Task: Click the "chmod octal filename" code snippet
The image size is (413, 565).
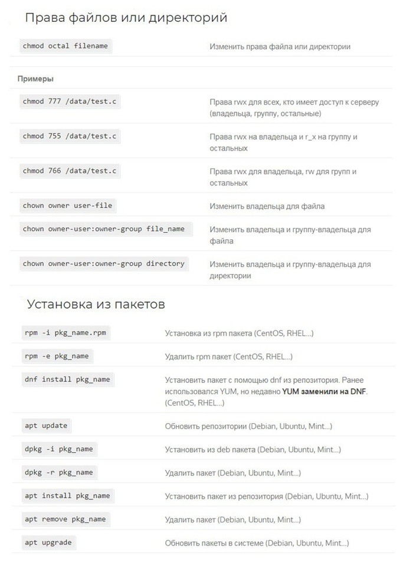Action: point(65,46)
